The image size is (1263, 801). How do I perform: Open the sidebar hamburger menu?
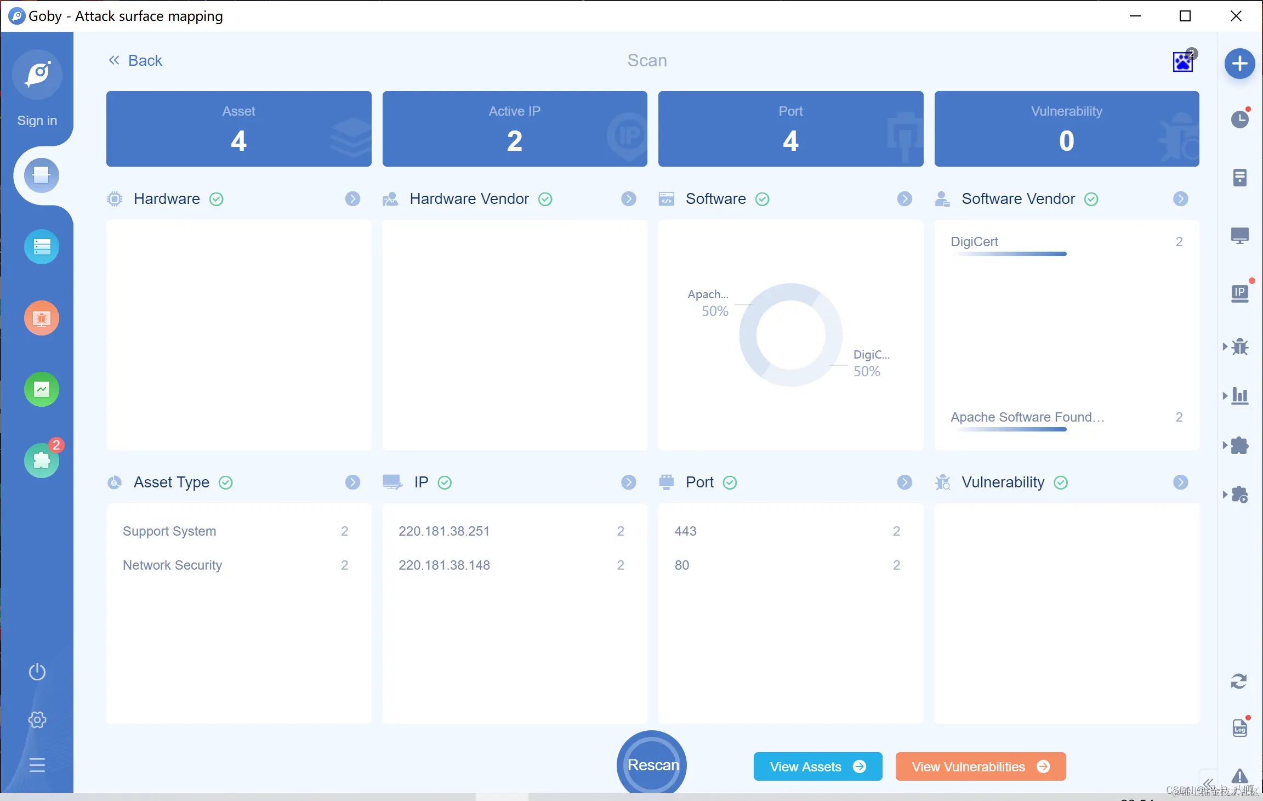[37, 765]
